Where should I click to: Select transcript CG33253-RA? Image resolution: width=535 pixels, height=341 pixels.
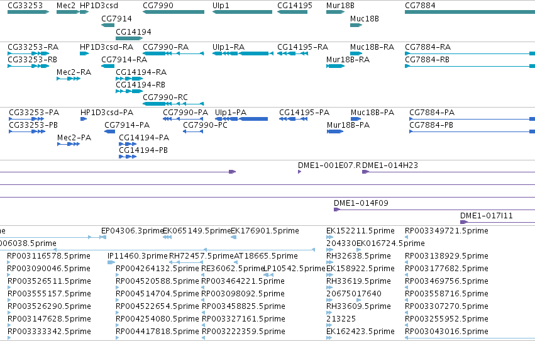(33, 47)
